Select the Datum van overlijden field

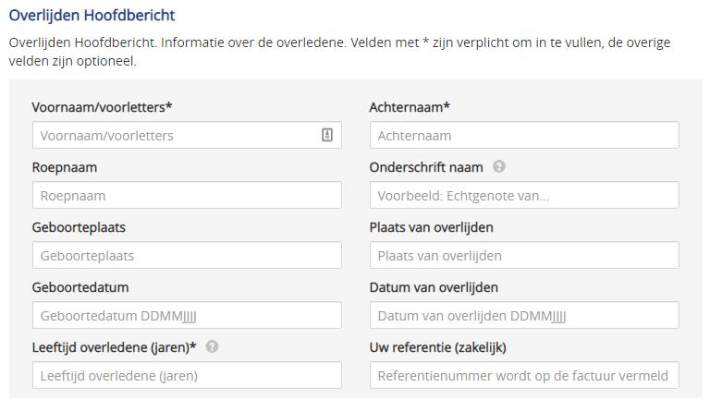point(524,315)
